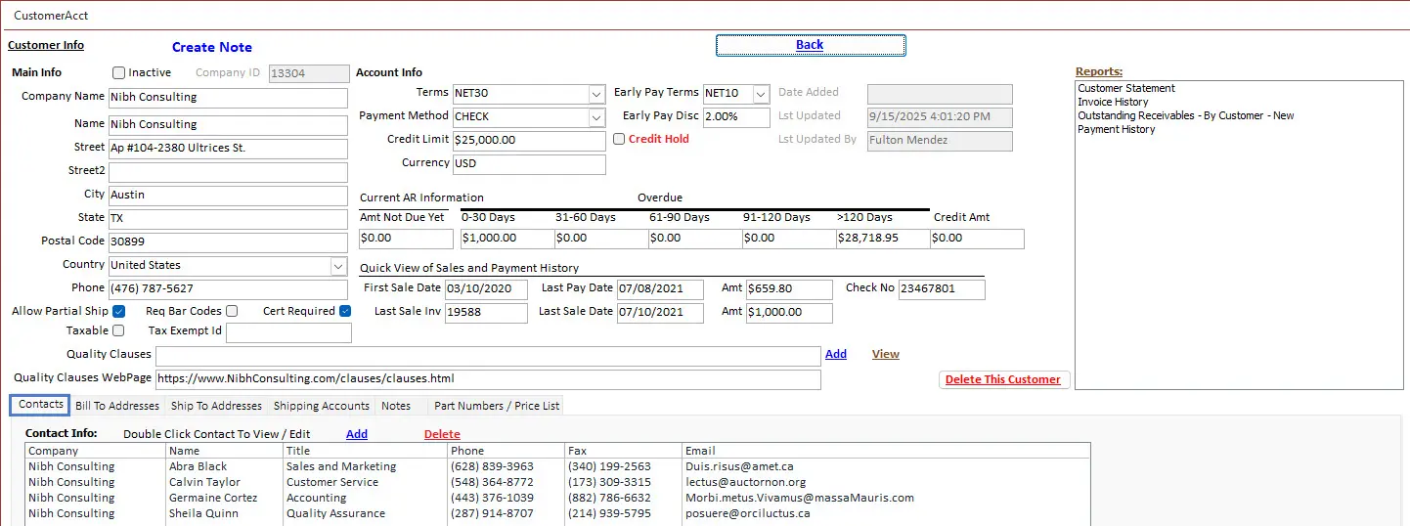The image size is (1410, 526).
Task: Expand the Country dropdown arrow
Action: coord(338,266)
